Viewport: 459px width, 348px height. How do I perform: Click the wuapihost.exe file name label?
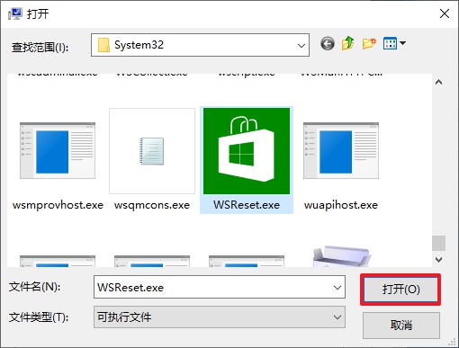click(x=341, y=205)
